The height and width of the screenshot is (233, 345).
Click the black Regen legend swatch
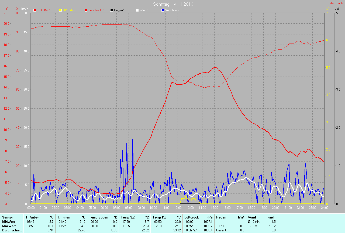(x=112, y=10)
